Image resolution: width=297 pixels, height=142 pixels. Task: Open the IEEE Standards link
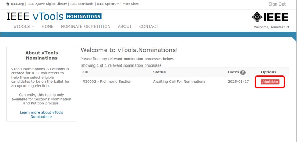pyautogui.click(x=82, y=4)
